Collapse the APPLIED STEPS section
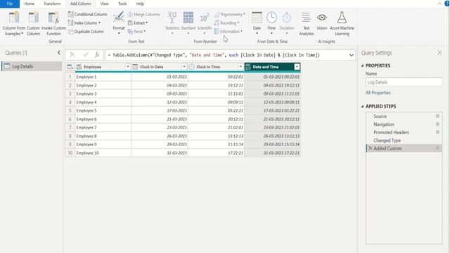Screen dimensions: 450x253 (363, 106)
